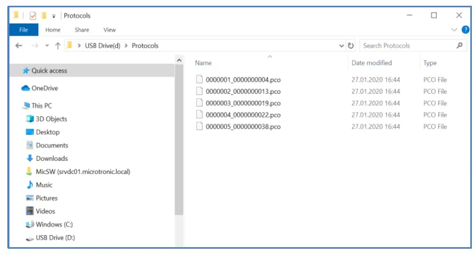Viewport: 475px width, 255px height.
Task: Click the folder icon in the address bar
Action: [70, 46]
